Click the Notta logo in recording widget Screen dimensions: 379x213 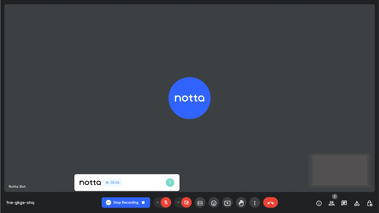coord(90,182)
